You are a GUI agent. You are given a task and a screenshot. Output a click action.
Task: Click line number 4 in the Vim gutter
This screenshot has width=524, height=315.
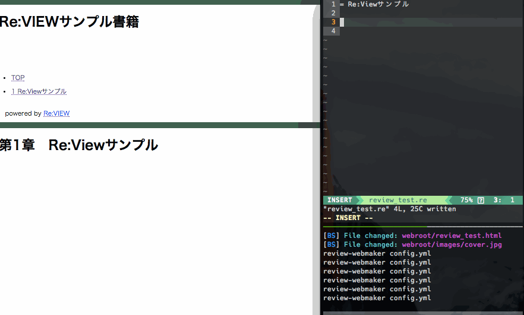(x=333, y=31)
